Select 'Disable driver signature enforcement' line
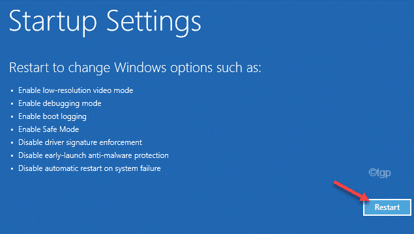Screen dimensions: 414x234 coord(80,142)
